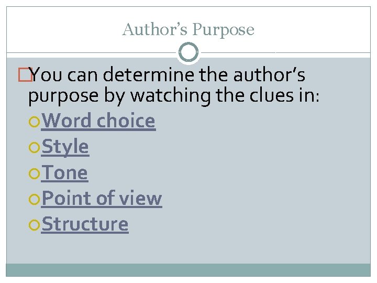Open the Word choice link

(98, 121)
